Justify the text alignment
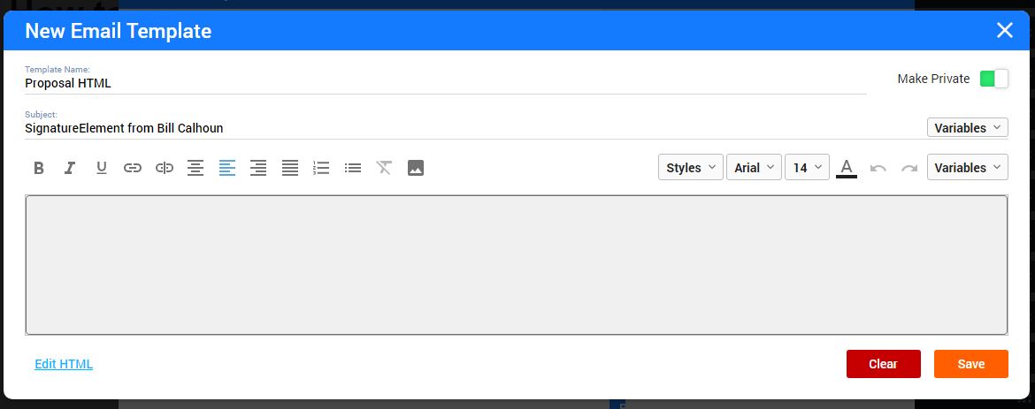Viewport: 1035px width, 409px height. pos(290,168)
